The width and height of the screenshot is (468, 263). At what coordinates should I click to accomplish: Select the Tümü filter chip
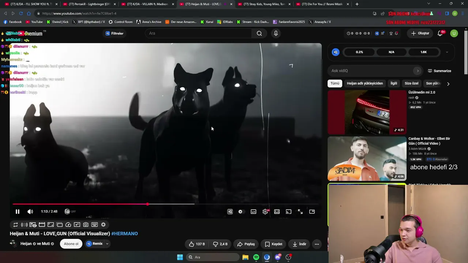(x=335, y=83)
